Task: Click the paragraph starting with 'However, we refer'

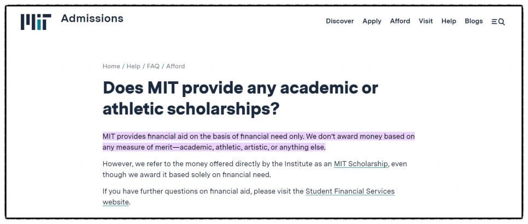Action: (218, 164)
